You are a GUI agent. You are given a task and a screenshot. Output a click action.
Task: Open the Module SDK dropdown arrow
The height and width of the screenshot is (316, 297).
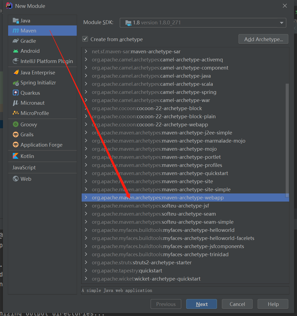(282, 23)
